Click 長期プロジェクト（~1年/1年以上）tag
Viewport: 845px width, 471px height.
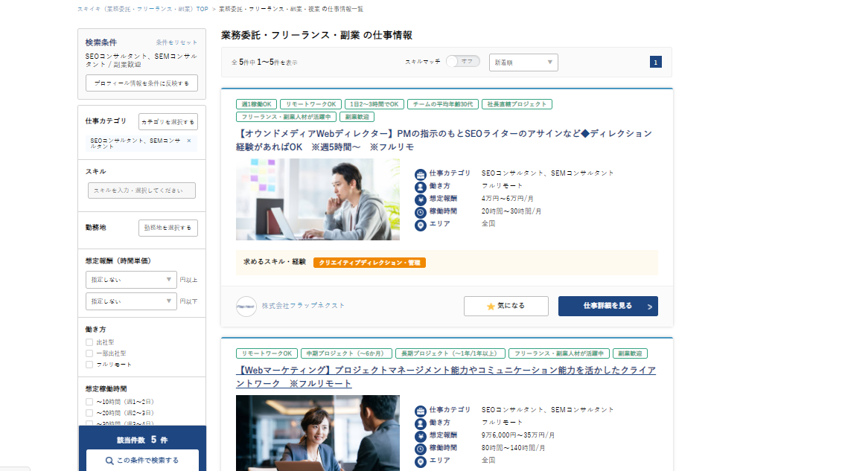[x=450, y=353]
